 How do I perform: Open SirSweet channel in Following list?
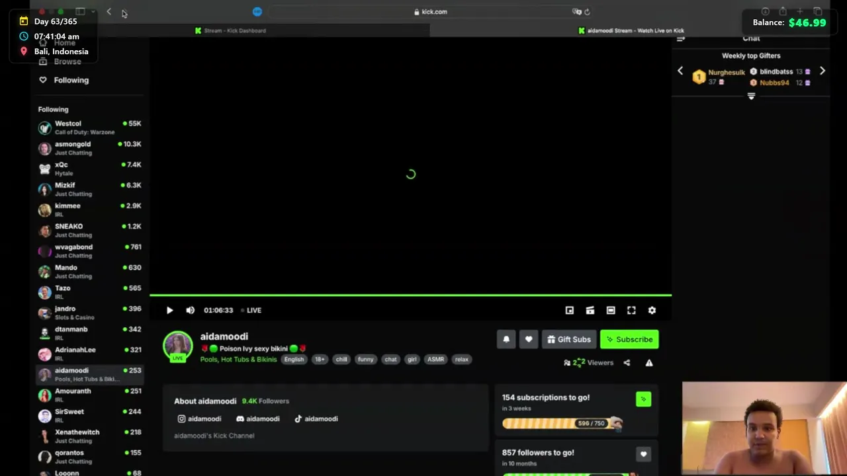89,415
